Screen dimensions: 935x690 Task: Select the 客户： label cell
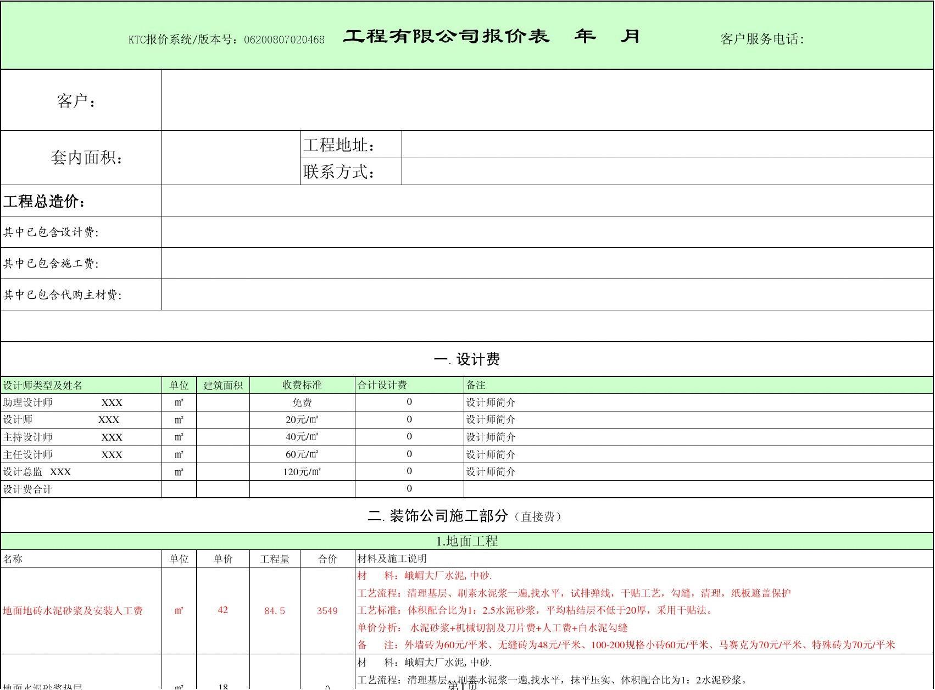[81, 100]
